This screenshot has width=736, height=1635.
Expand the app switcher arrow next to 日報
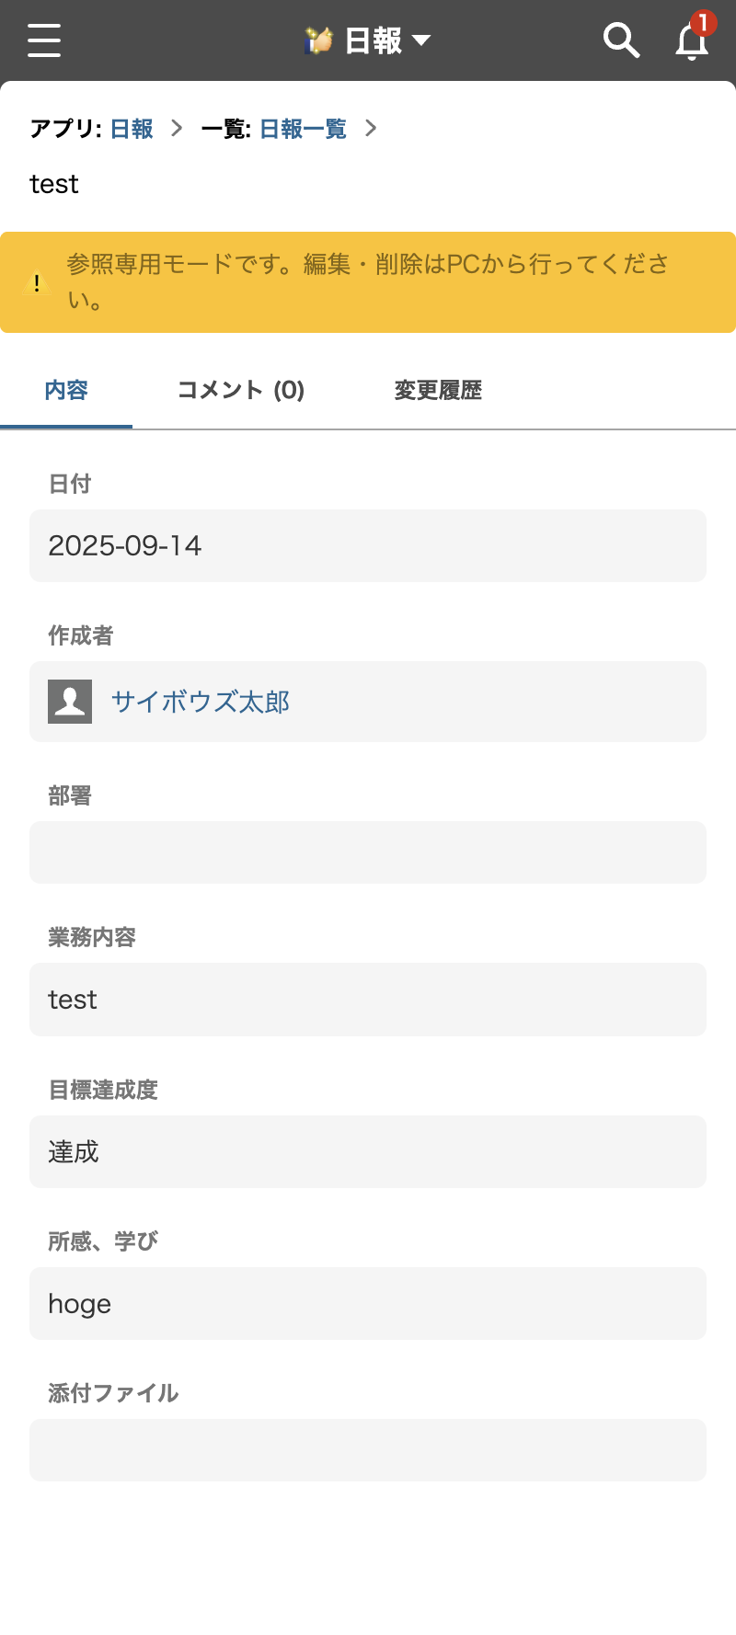click(x=421, y=40)
